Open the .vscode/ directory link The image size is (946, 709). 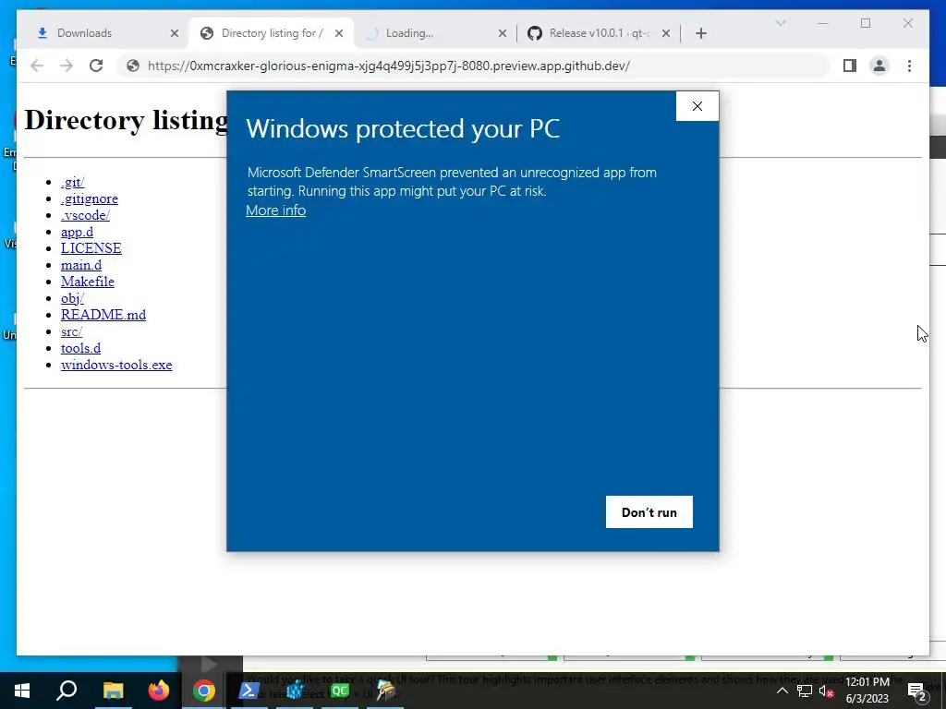click(85, 215)
